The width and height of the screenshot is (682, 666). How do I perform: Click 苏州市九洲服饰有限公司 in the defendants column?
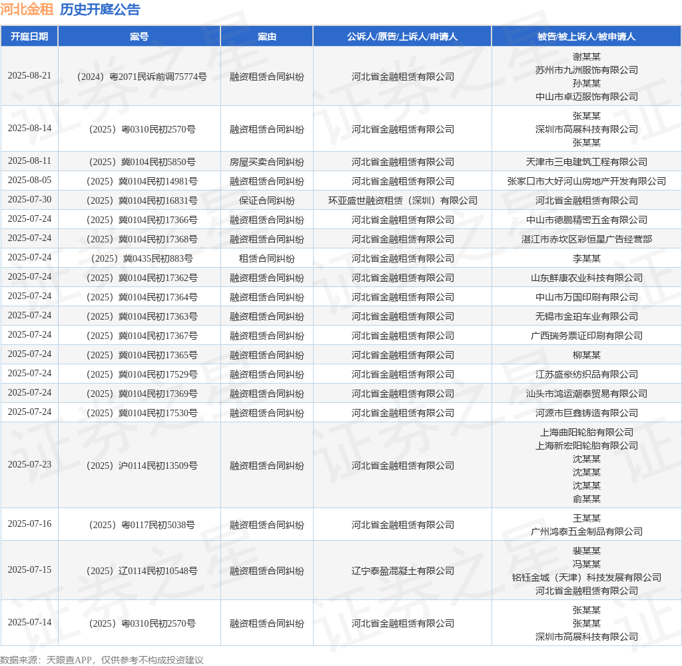pos(587,70)
